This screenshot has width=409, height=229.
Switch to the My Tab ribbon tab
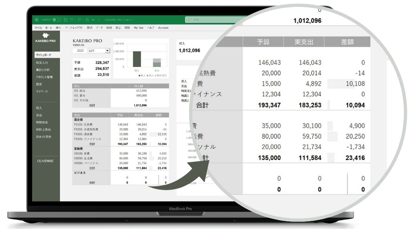(139, 28)
